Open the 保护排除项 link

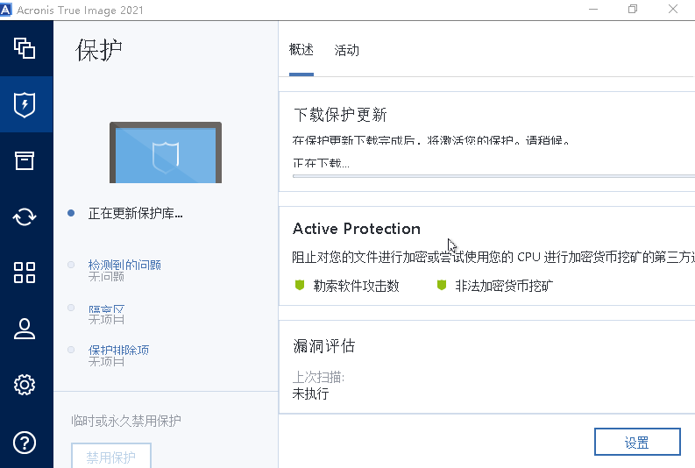click(x=119, y=350)
